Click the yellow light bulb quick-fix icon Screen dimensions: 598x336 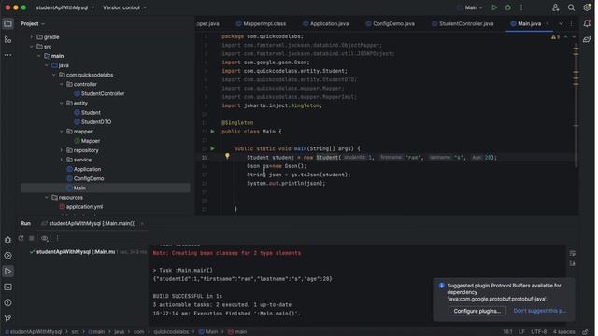tap(228, 156)
